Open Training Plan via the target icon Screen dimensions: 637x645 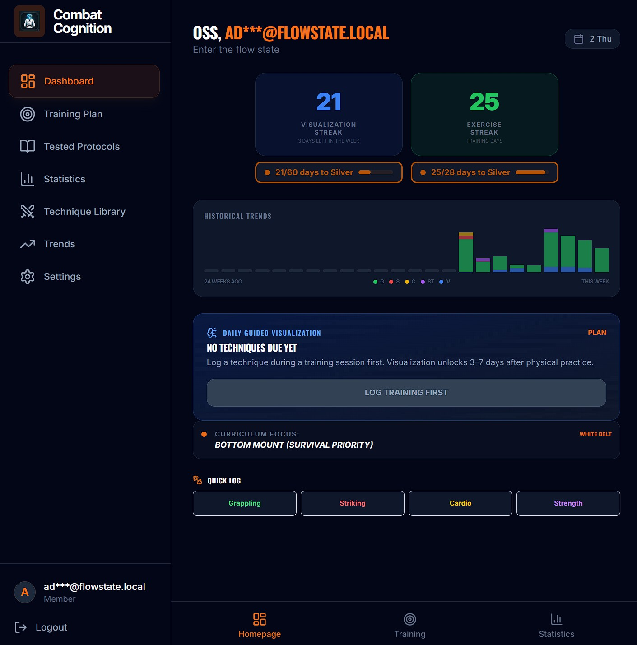(27, 114)
